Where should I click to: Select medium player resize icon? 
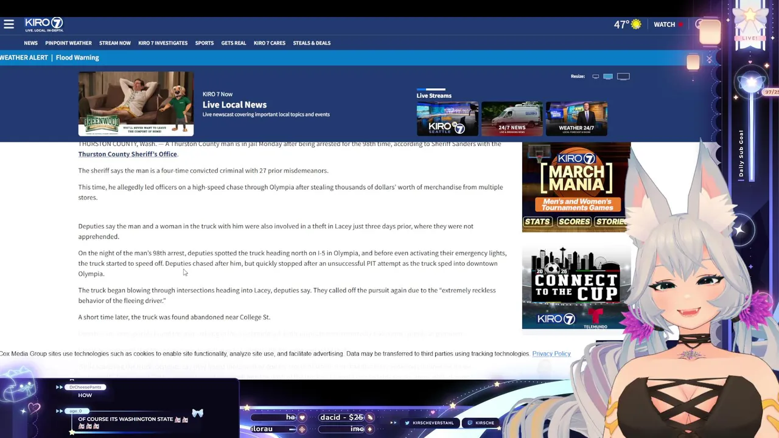click(608, 77)
